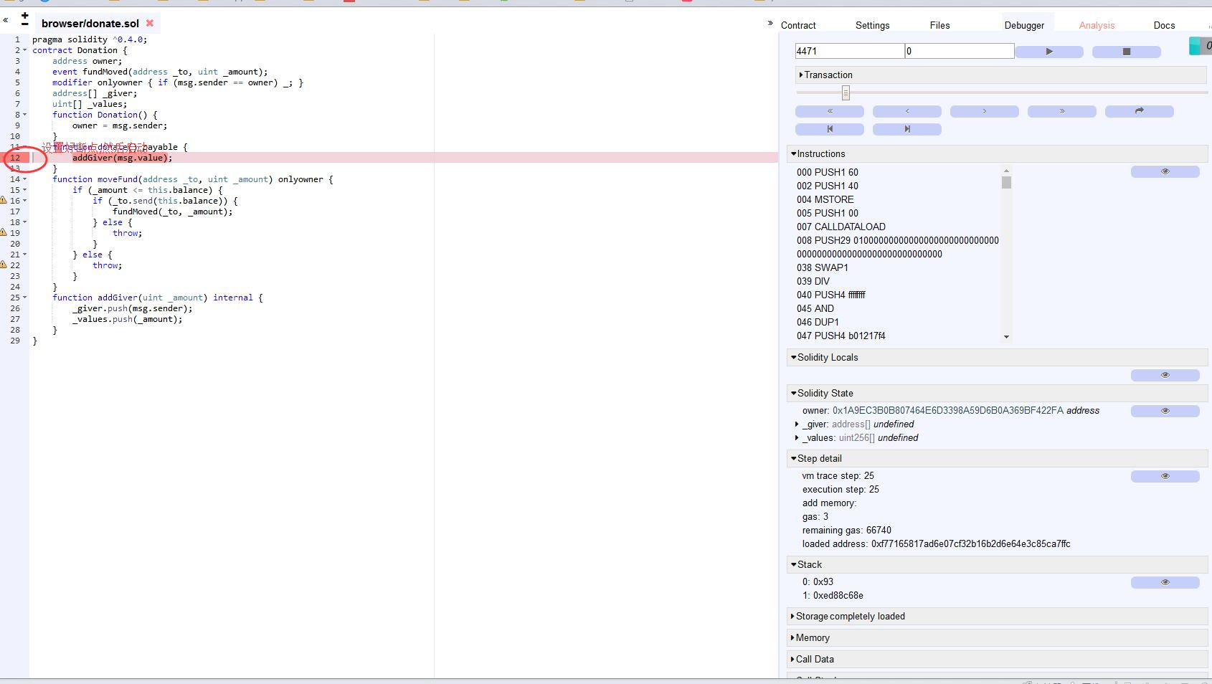This screenshot has height=684, width=1212.
Task: Click the play button to start debugging
Action: [1049, 52]
